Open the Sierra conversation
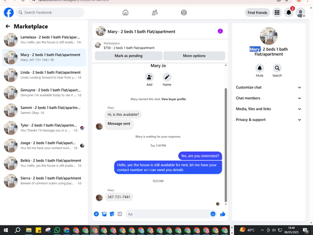Screen dimensions: 313x235 [44, 180]
